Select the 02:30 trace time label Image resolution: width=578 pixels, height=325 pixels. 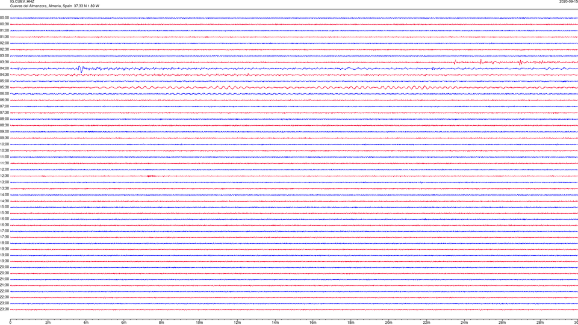click(x=4, y=49)
